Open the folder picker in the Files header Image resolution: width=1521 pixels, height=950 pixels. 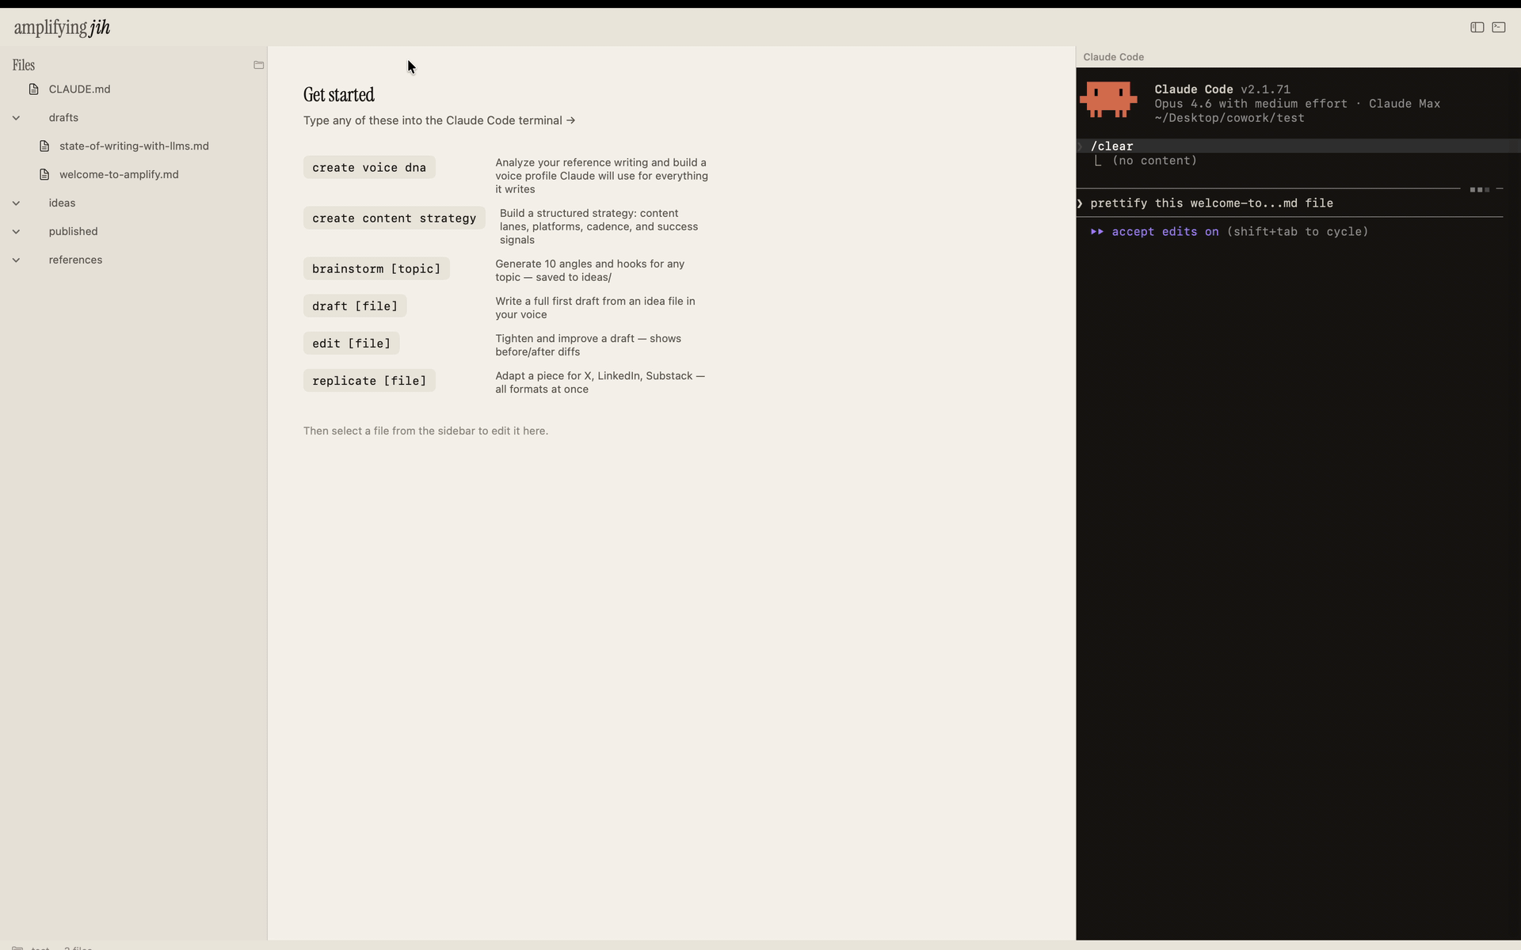point(258,65)
